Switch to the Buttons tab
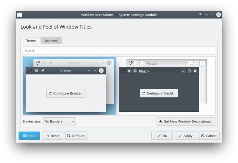238x163 pixels. [51, 41]
